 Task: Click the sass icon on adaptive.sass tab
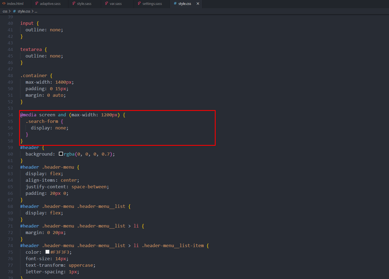pos(37,4)
